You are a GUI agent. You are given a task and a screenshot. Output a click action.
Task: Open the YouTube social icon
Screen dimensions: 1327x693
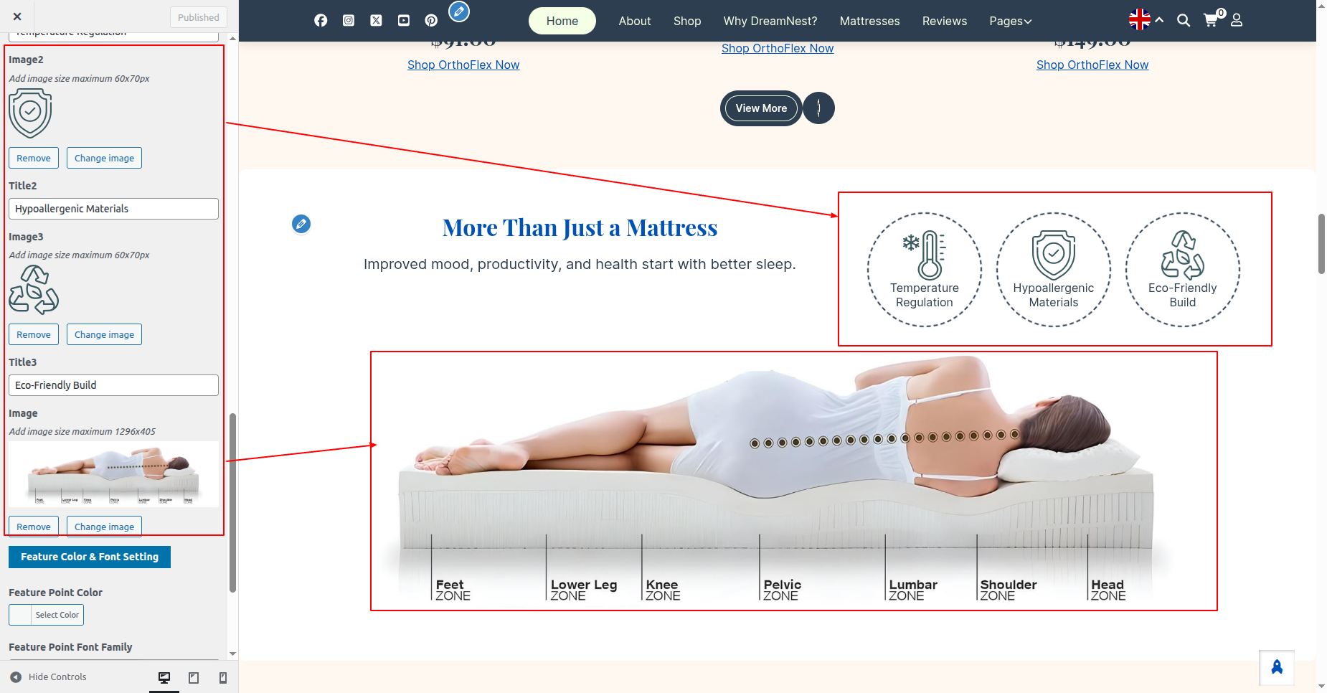point(404,21)
